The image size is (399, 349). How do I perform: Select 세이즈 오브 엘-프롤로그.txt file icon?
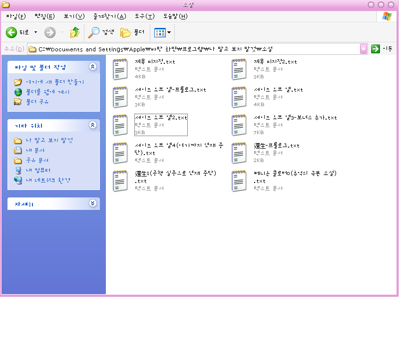[120, 97]
